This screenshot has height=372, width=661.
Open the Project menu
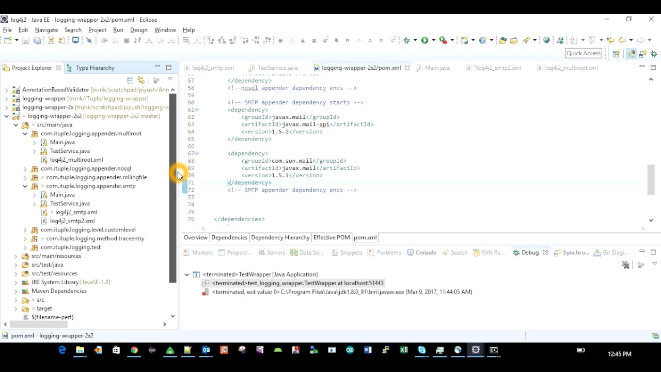coord(97,30)
